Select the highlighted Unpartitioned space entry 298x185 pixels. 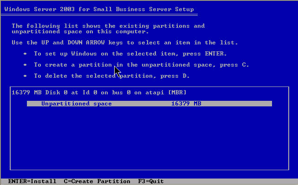(149, 104)
